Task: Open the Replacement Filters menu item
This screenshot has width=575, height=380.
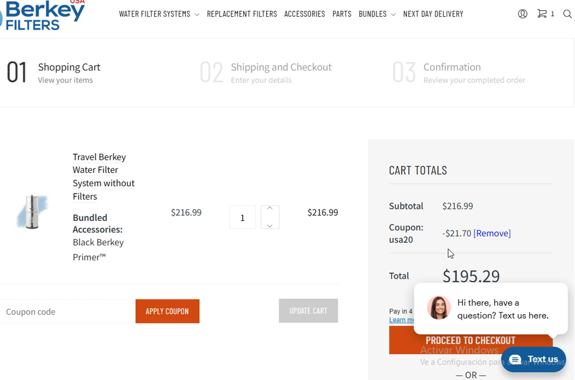Action: [x=242, y=14]
